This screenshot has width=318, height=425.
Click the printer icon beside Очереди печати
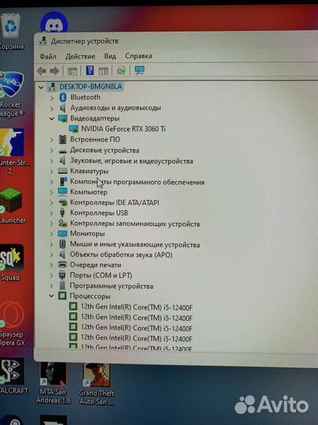point(63,264)
